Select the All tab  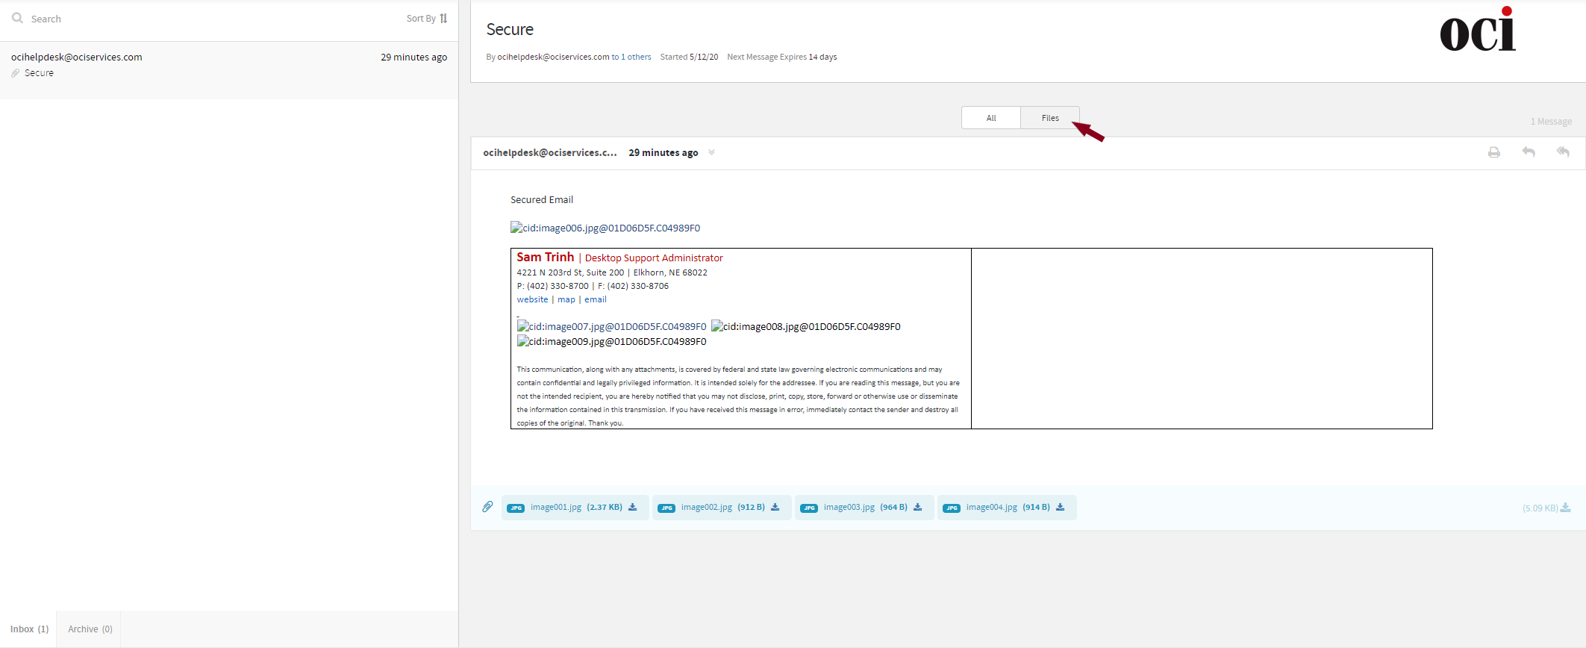pos(991,118)
